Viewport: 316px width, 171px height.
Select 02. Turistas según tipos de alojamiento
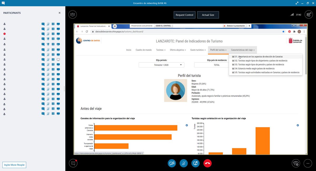tap(265, 61)
